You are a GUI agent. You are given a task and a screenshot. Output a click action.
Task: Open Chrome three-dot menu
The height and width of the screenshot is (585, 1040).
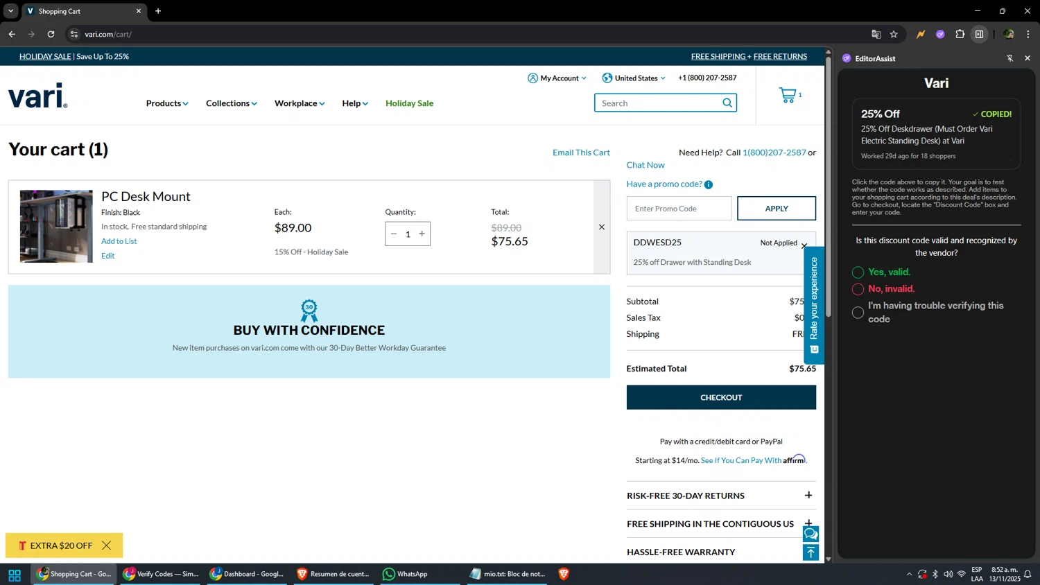pos(1028,34)
